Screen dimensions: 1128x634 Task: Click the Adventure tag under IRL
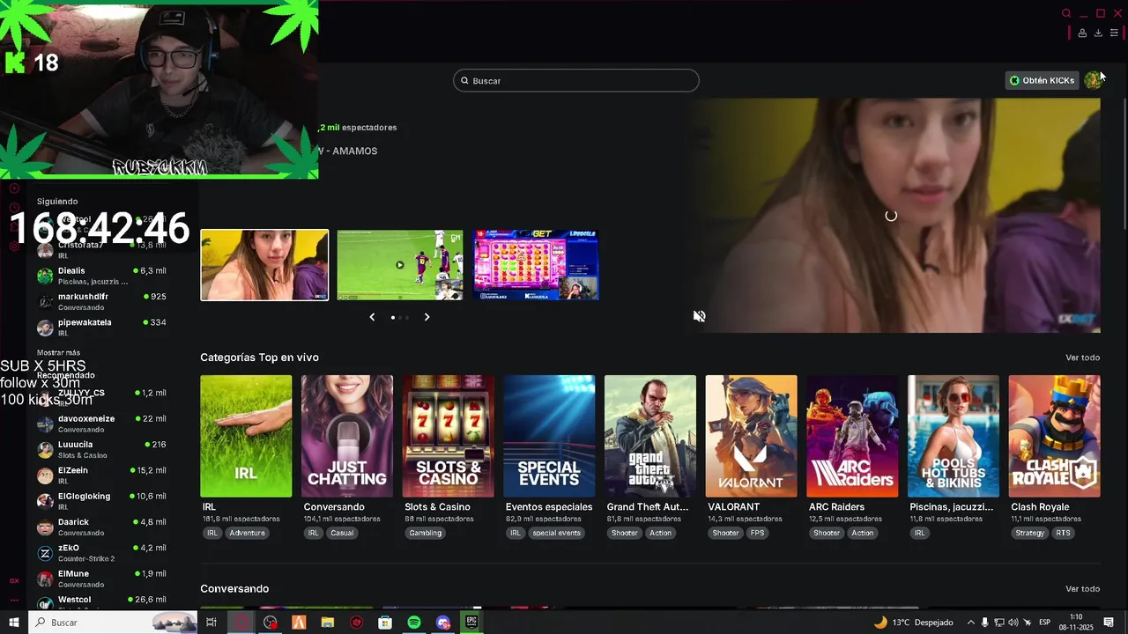point(247,533)
